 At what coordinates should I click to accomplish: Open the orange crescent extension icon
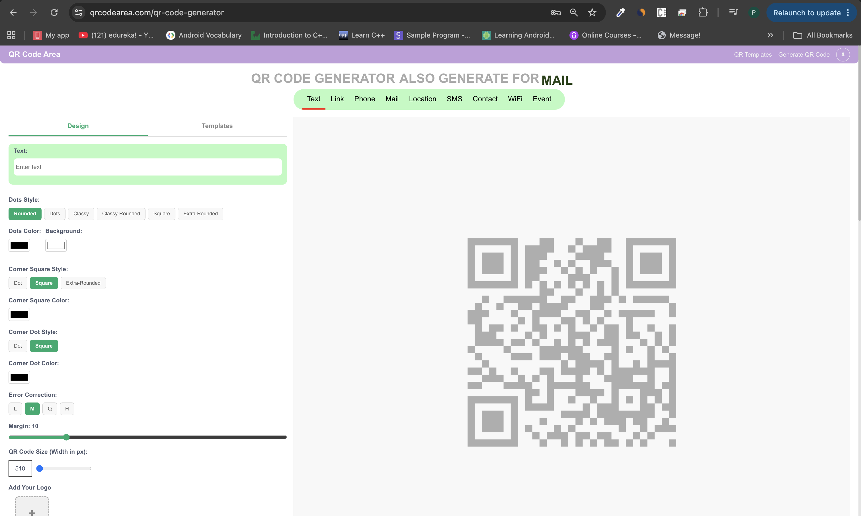click(641, 13)
